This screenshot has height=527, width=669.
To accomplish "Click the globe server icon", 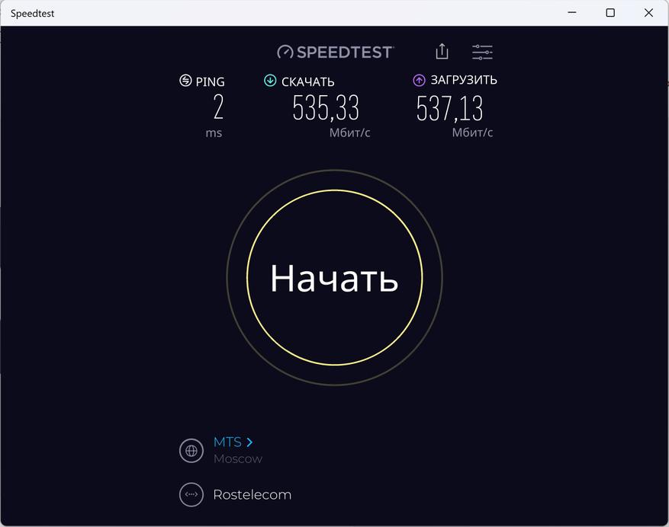I will coord(191,451).
